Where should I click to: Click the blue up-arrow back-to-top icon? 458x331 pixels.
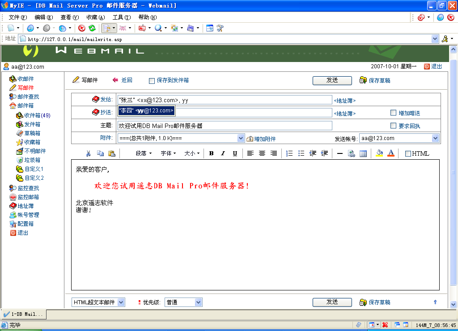[435, 302]
